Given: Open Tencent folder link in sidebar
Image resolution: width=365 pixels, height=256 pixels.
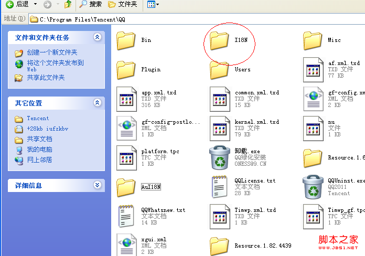Looking at the screenshot, I should (x=38, y=119).
